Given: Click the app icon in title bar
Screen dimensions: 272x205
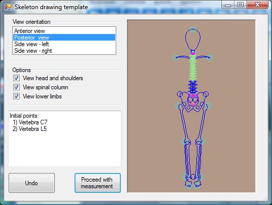Looking at the screenshot, I should (8, 7).
